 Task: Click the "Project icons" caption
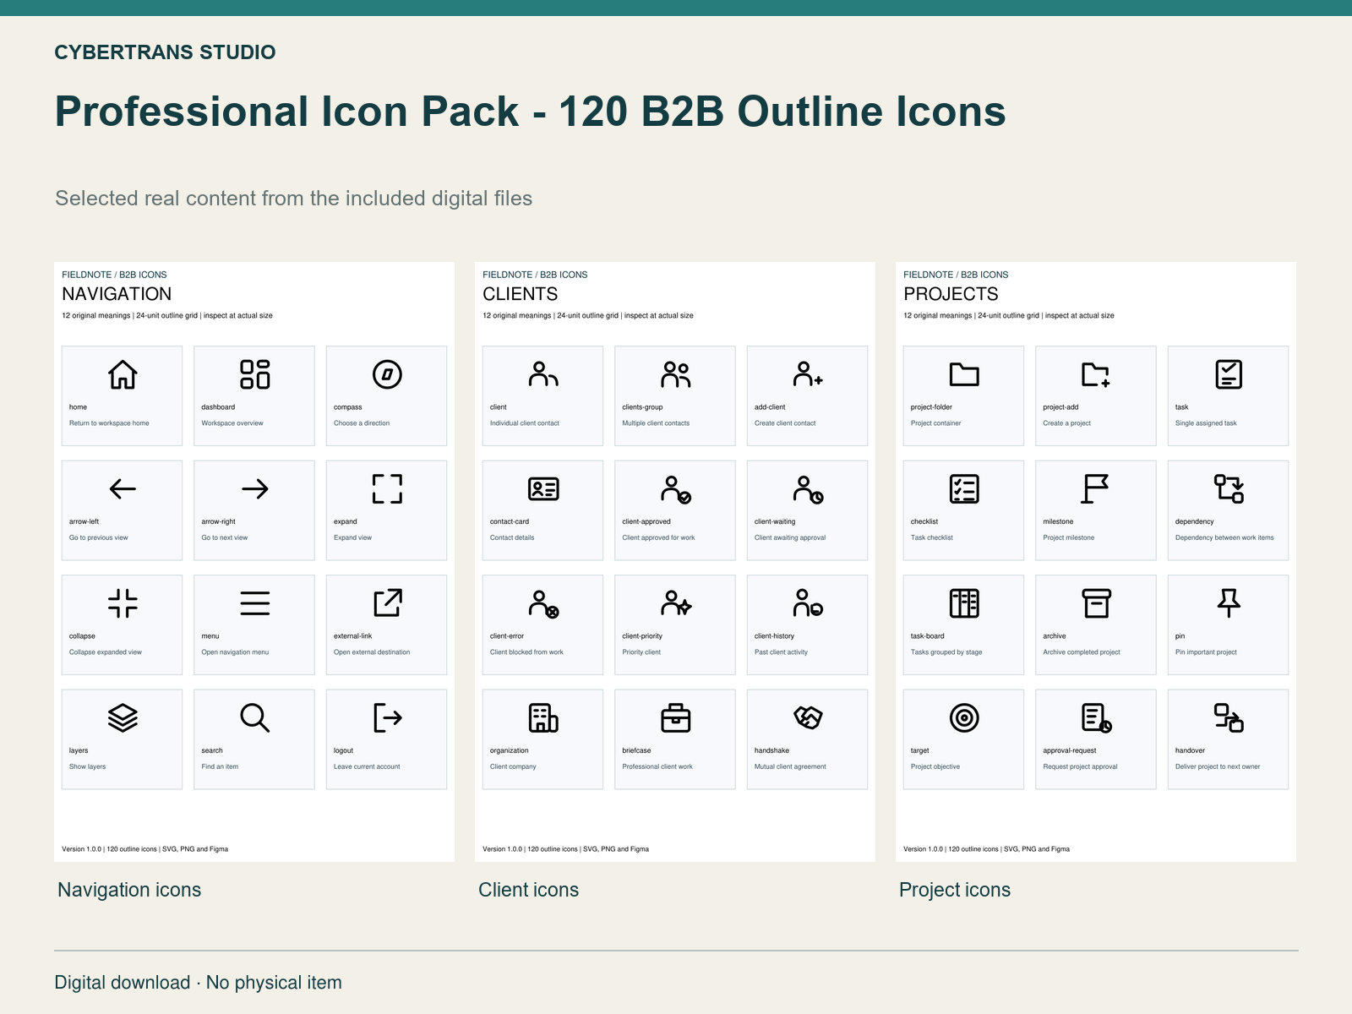tap(955, 890)
